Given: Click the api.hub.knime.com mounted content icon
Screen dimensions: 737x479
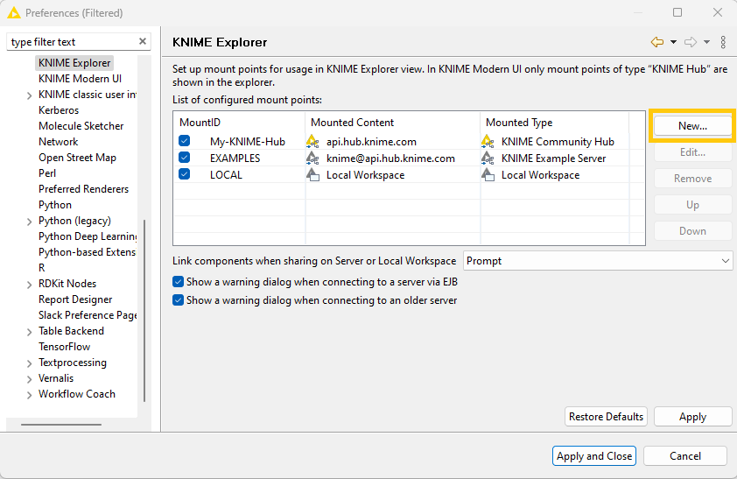Looking at the screenshot, I should pyautogui.click(x=312, y=142).
